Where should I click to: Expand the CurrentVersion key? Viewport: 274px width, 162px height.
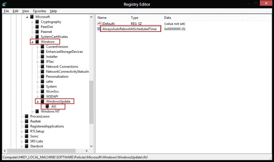38,47
